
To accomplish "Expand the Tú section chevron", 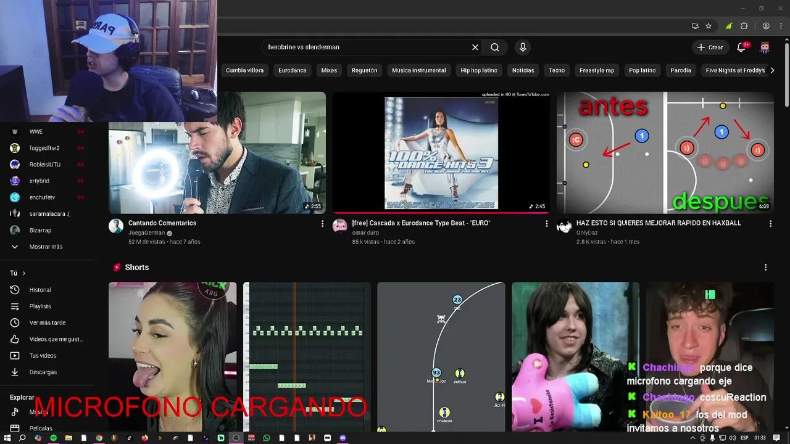I will (24, 273).
